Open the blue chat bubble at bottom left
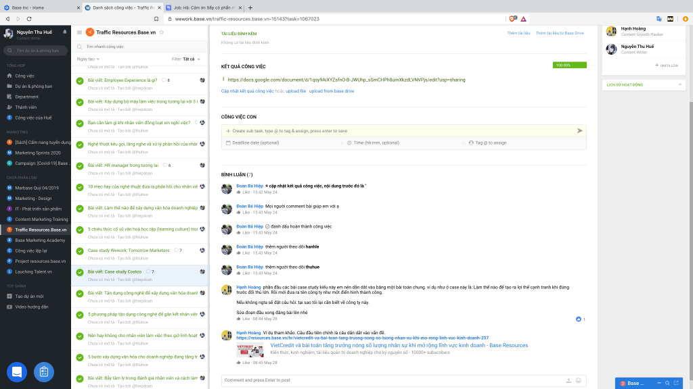 17,371
